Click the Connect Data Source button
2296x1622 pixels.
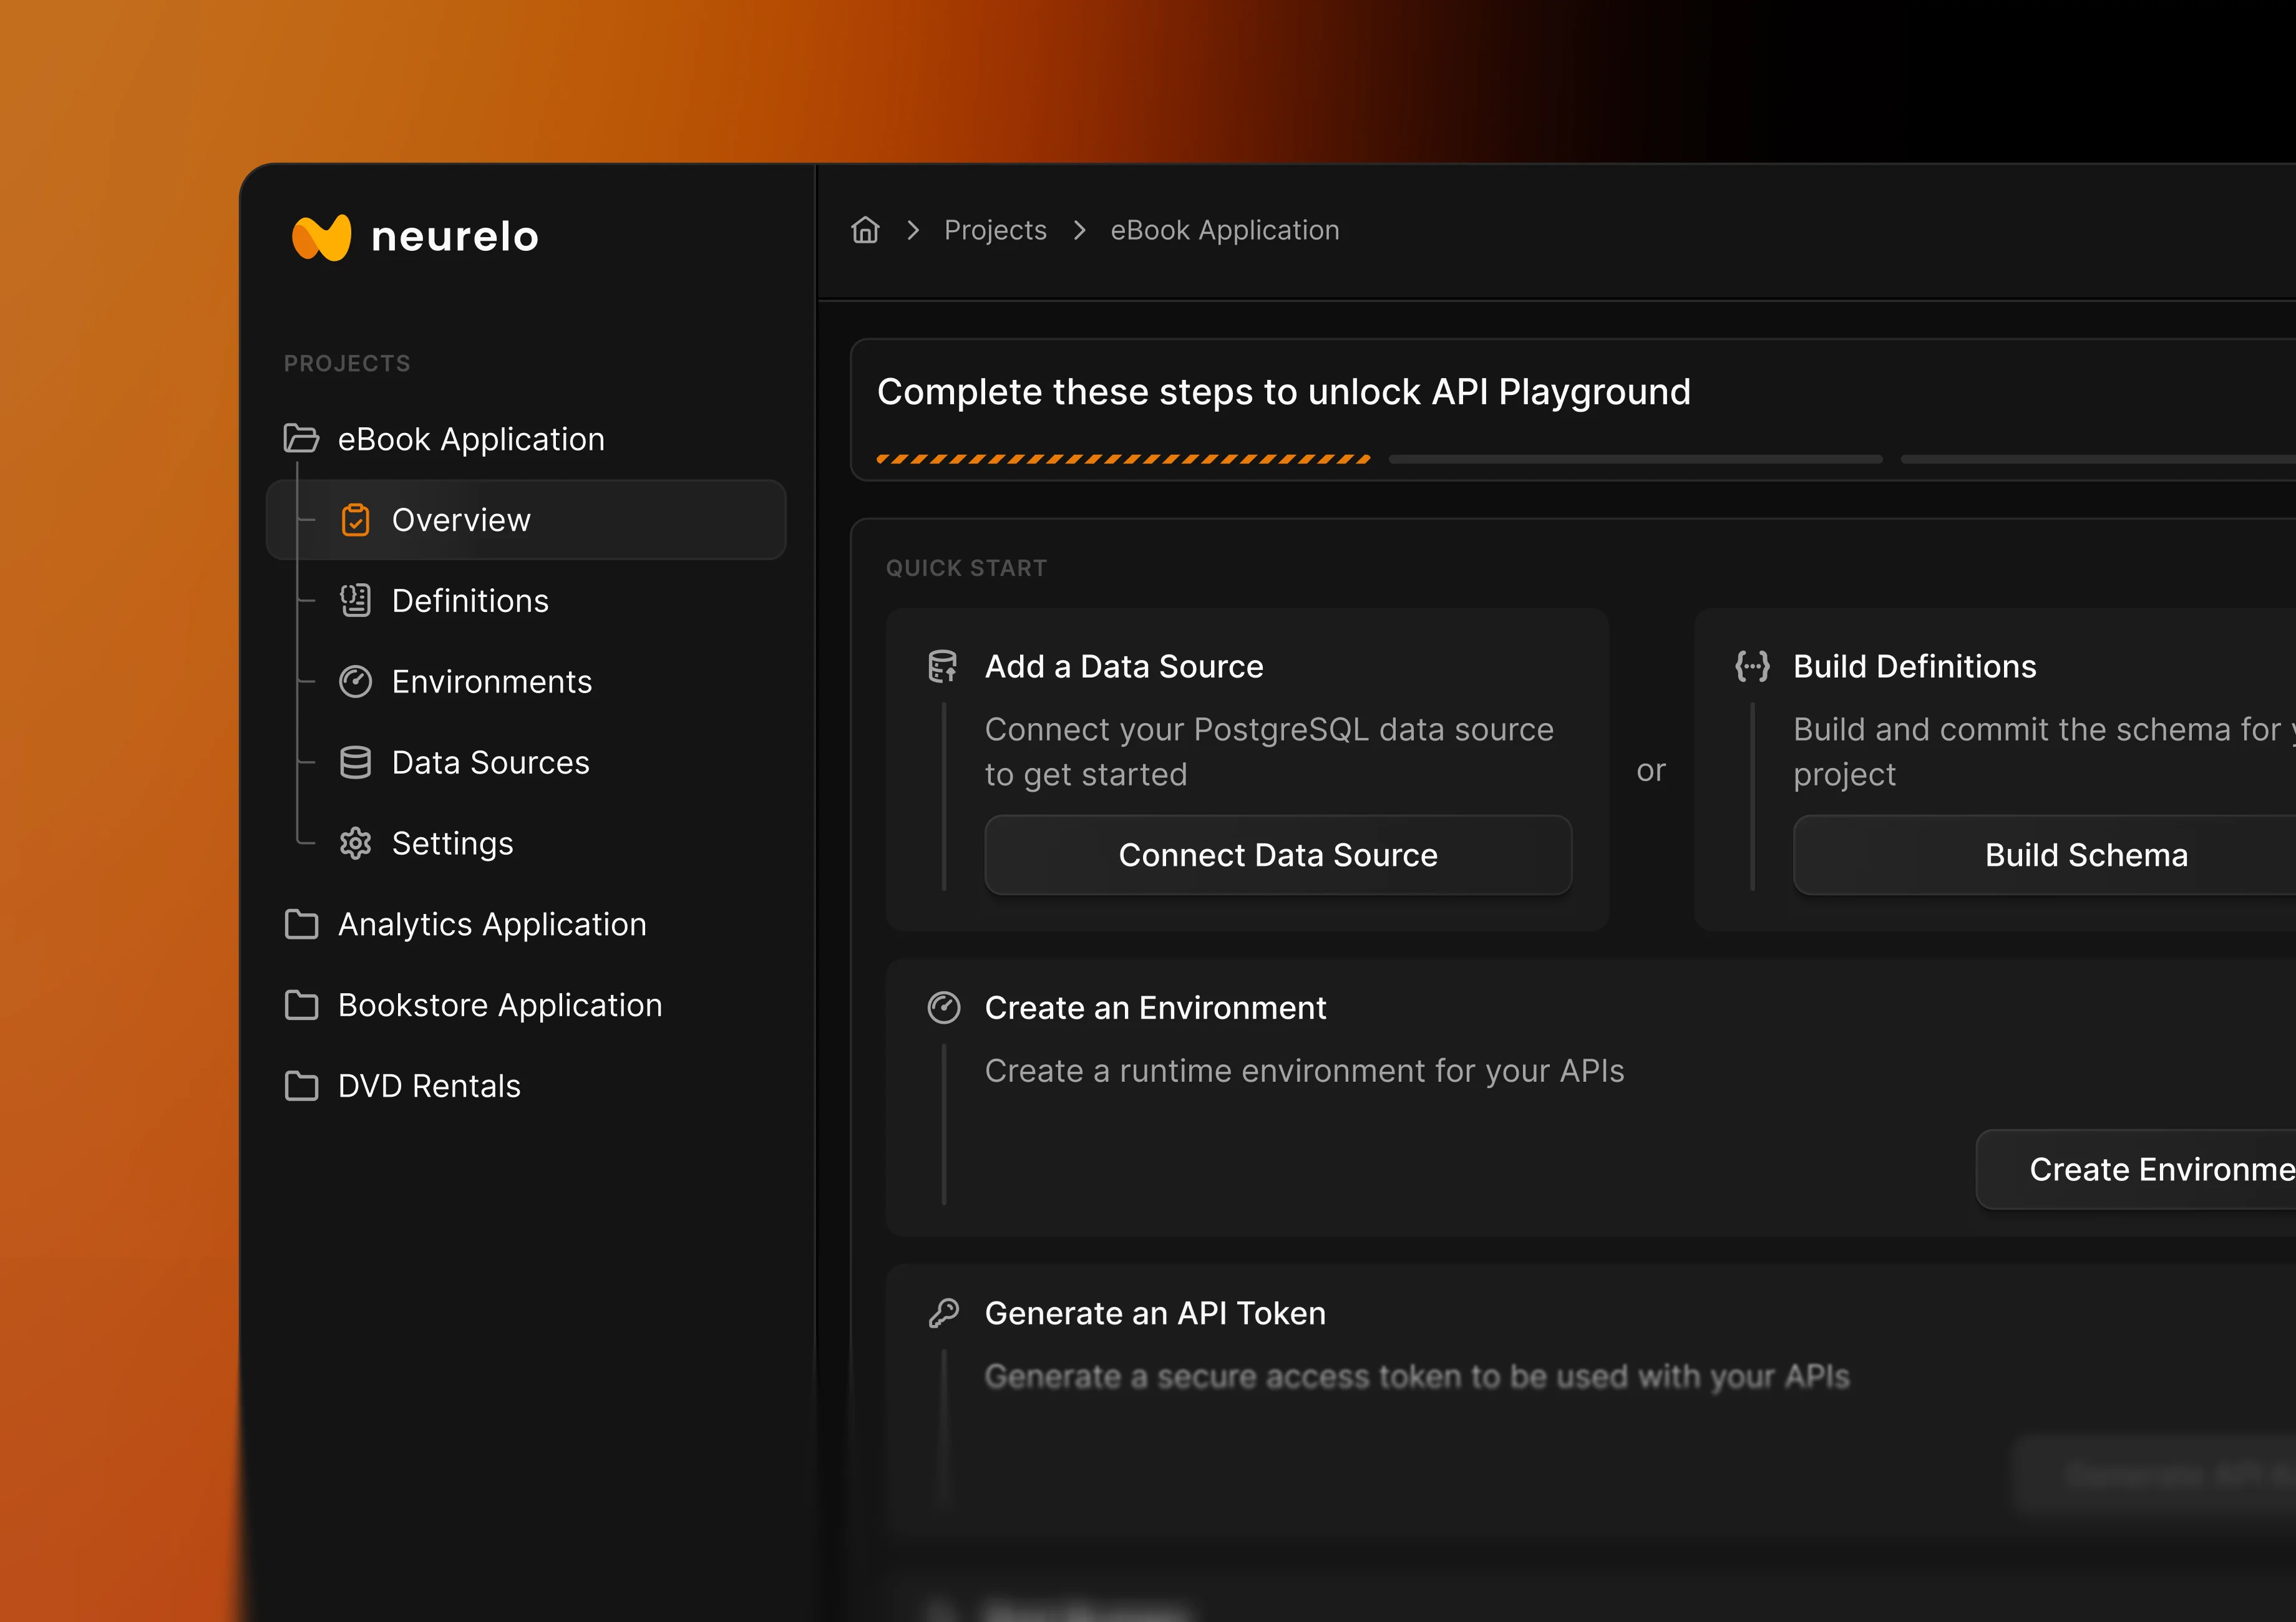pyautogui.click(x=1278, y=855)
